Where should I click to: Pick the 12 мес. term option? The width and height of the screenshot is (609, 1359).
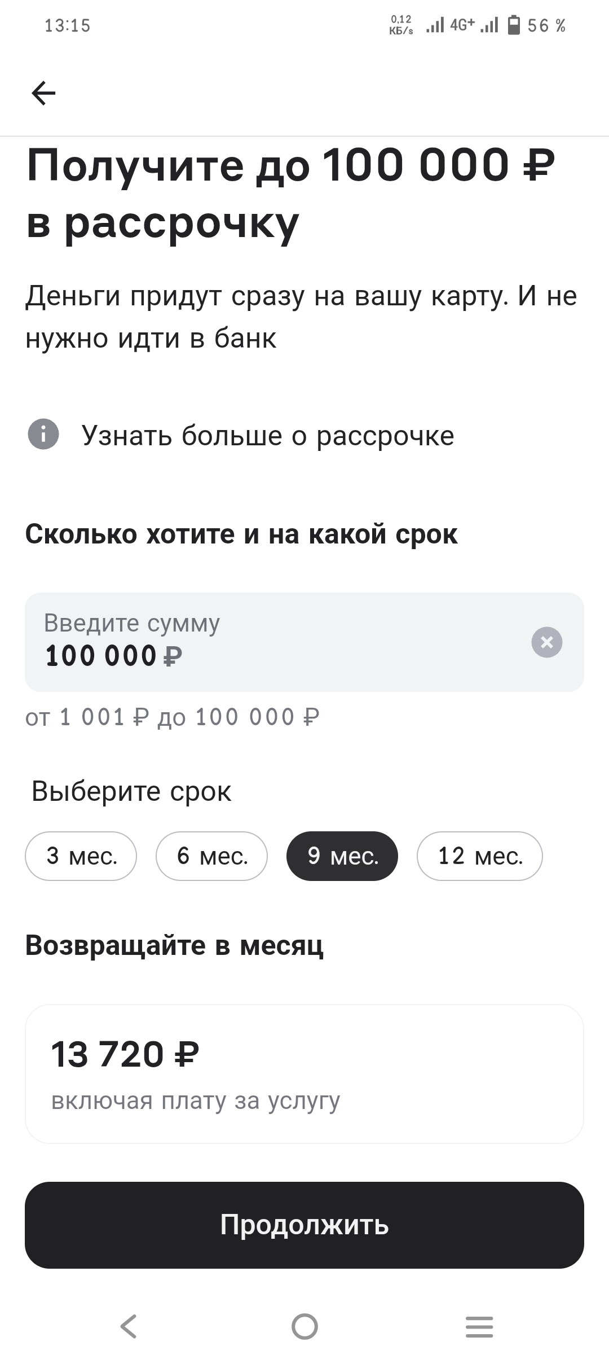pos(480,856)
